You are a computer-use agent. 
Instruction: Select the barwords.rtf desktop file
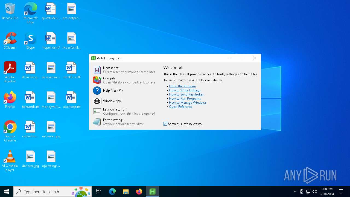click(x=30, y=100)
